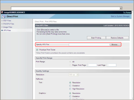Select the XPS Files menu item
134x100 pixels.
tap(7, 30)
